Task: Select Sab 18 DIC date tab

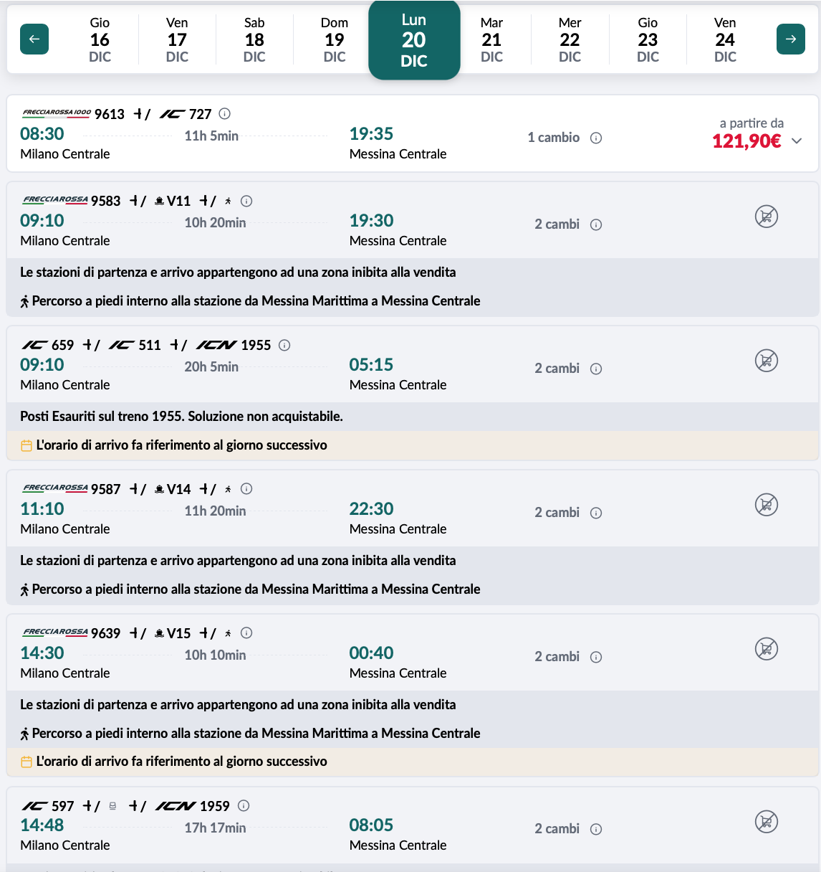Action: click(254, 39)
